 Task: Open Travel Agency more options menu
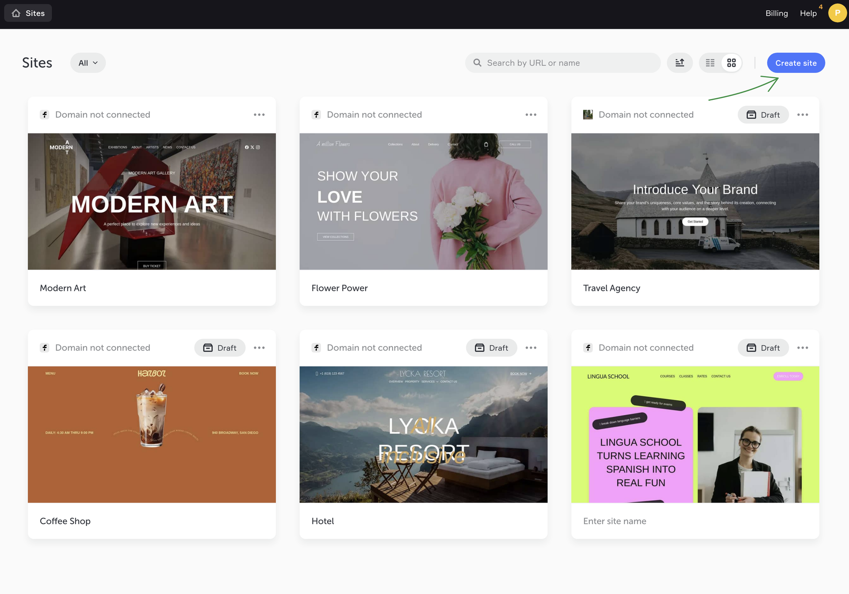click(803, 115)
